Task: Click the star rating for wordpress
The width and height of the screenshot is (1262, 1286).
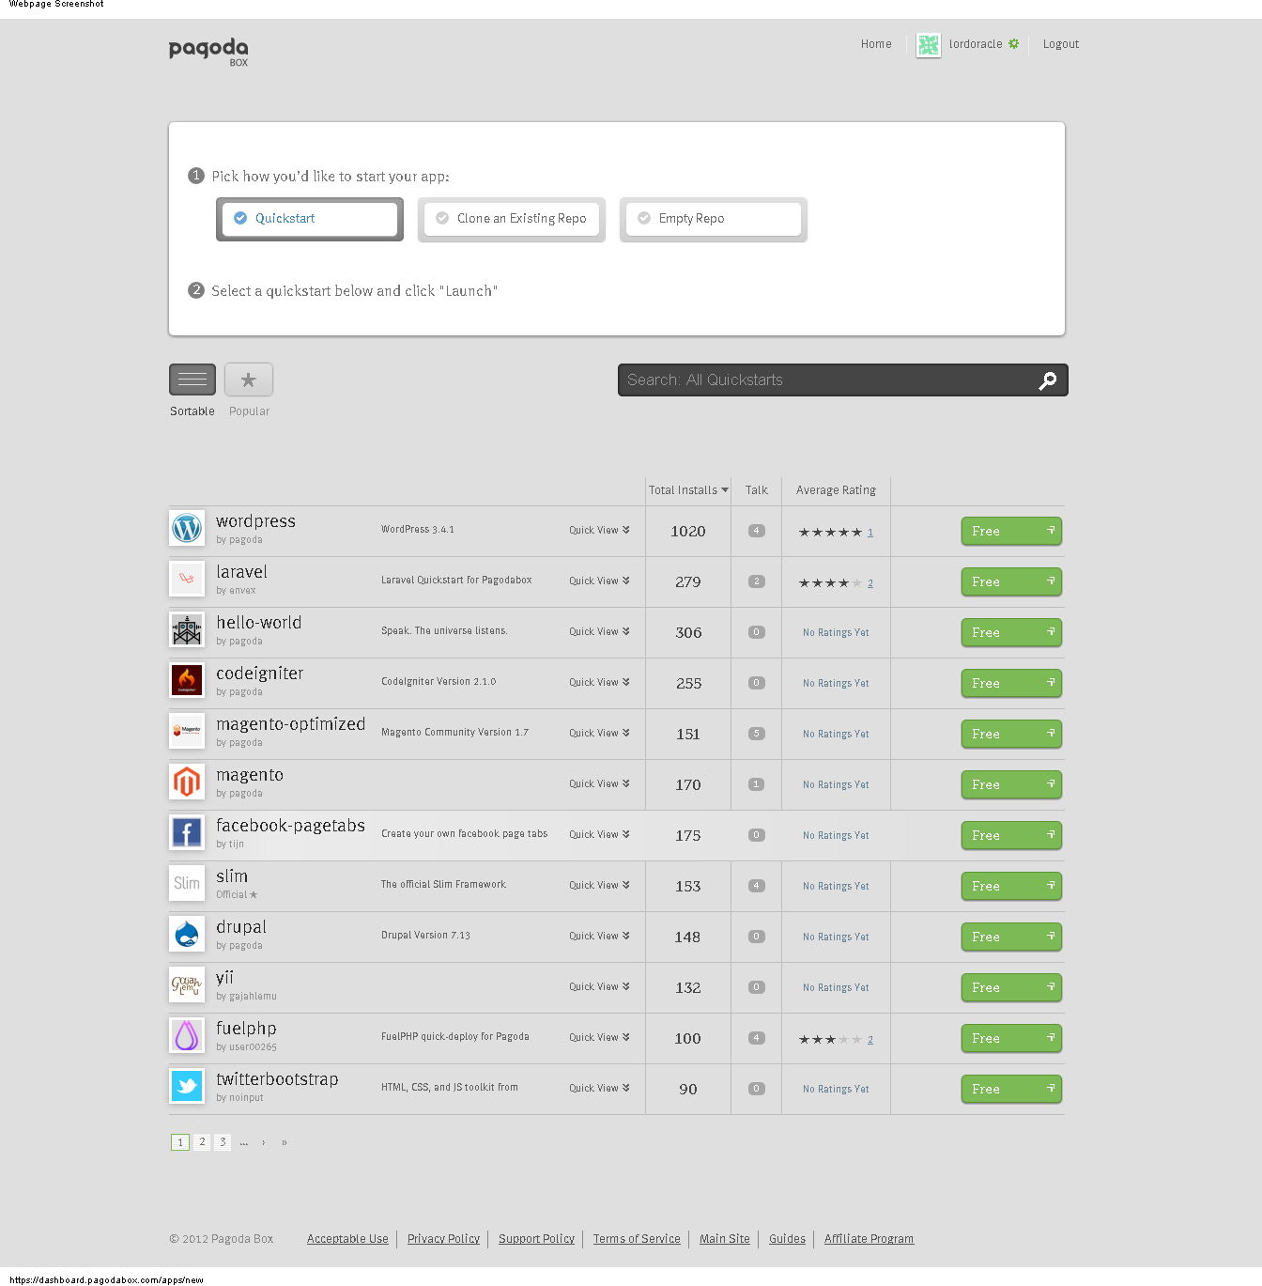Action: [830, 533]
